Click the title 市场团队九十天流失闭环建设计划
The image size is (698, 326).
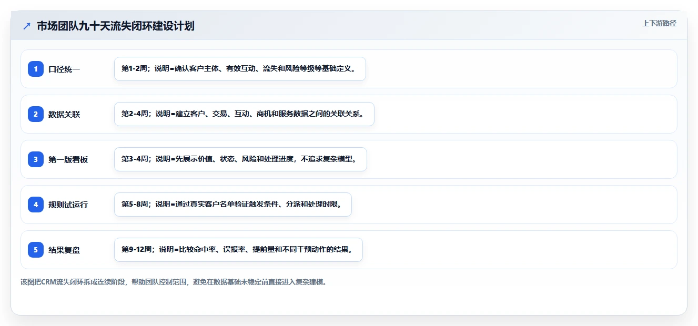[x=116, y=26]
